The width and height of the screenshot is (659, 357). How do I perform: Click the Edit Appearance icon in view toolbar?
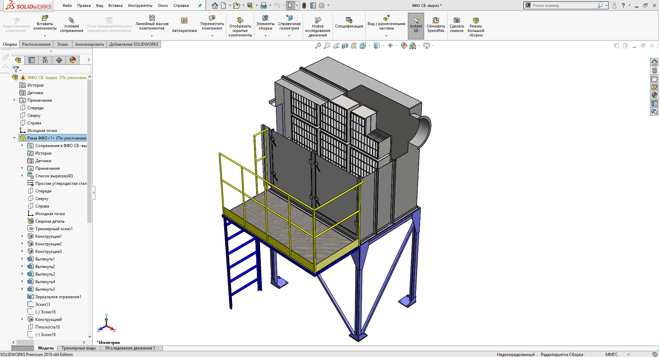404,46
